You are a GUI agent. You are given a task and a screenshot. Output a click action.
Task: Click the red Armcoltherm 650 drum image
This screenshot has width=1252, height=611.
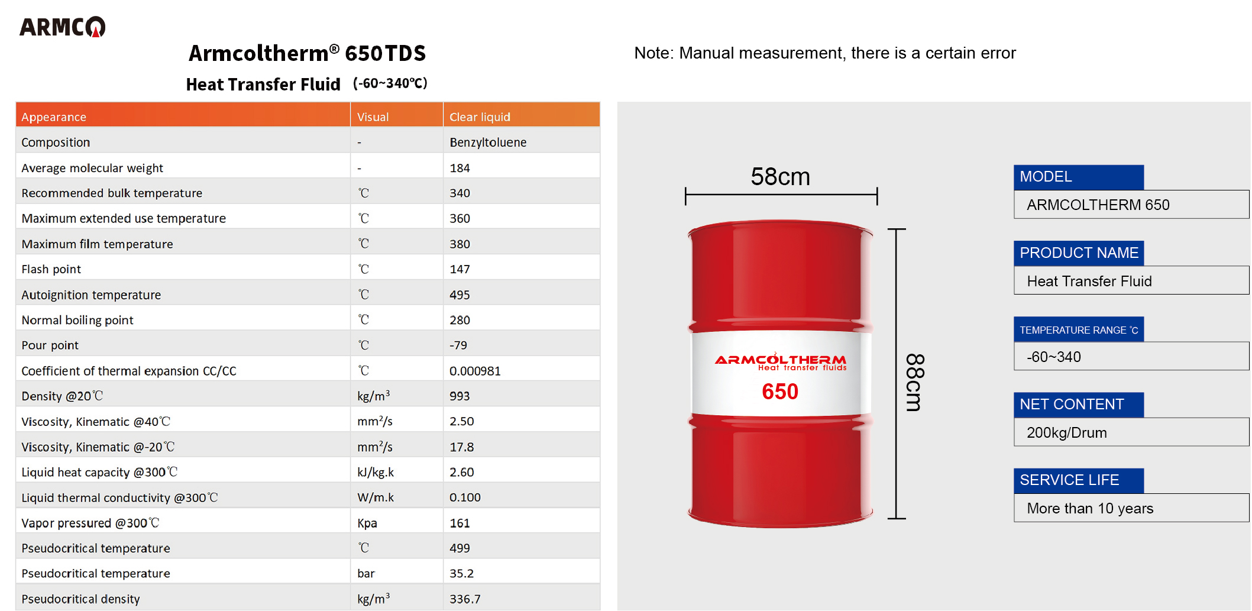click(x=780, y=374)
